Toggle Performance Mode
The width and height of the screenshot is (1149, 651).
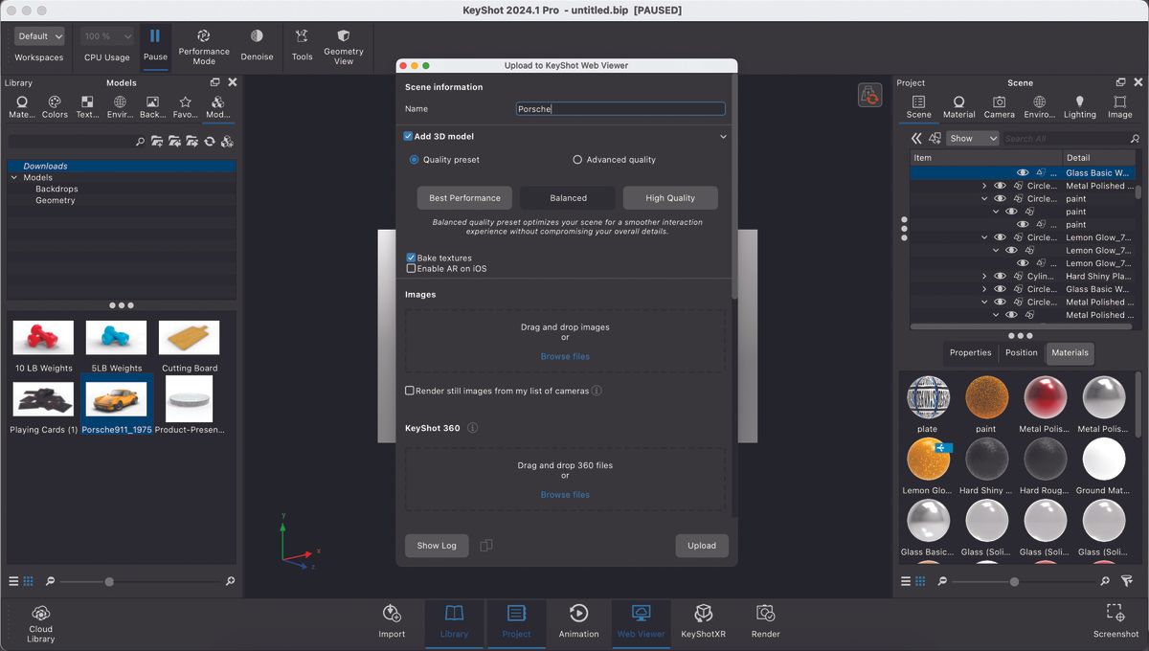[x=204, y=46]
